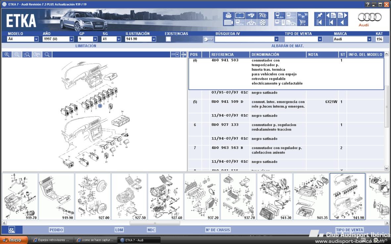
Task: Click the multiple shopping carts icon
Action: pos(303,16)
